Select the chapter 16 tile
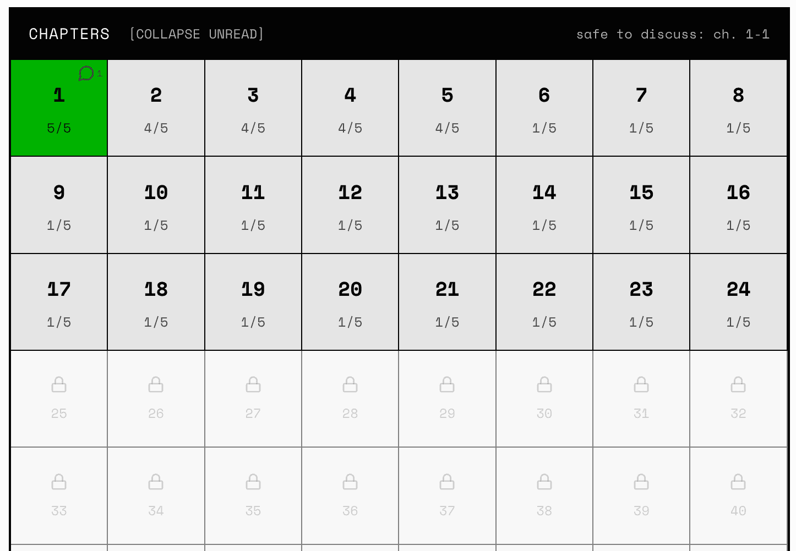 pos(738,205)
